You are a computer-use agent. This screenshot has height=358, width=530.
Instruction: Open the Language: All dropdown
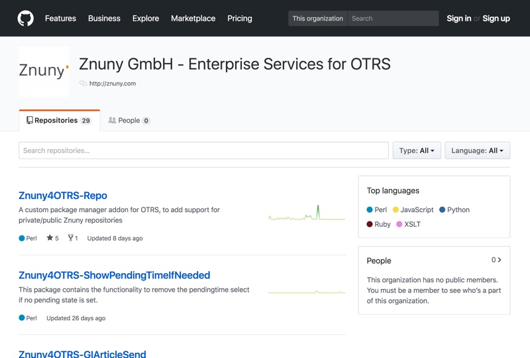tap(477, 150)
